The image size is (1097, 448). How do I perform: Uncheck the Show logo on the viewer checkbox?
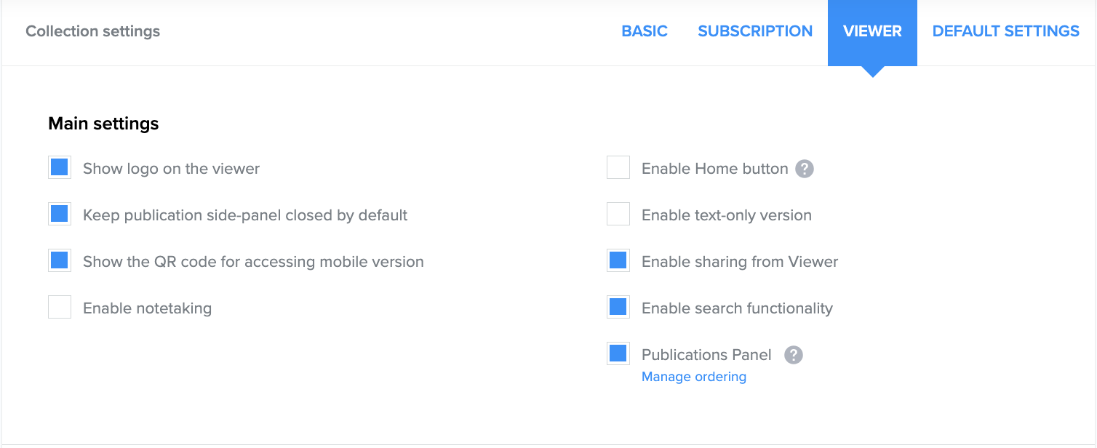(x=60, y=168)
